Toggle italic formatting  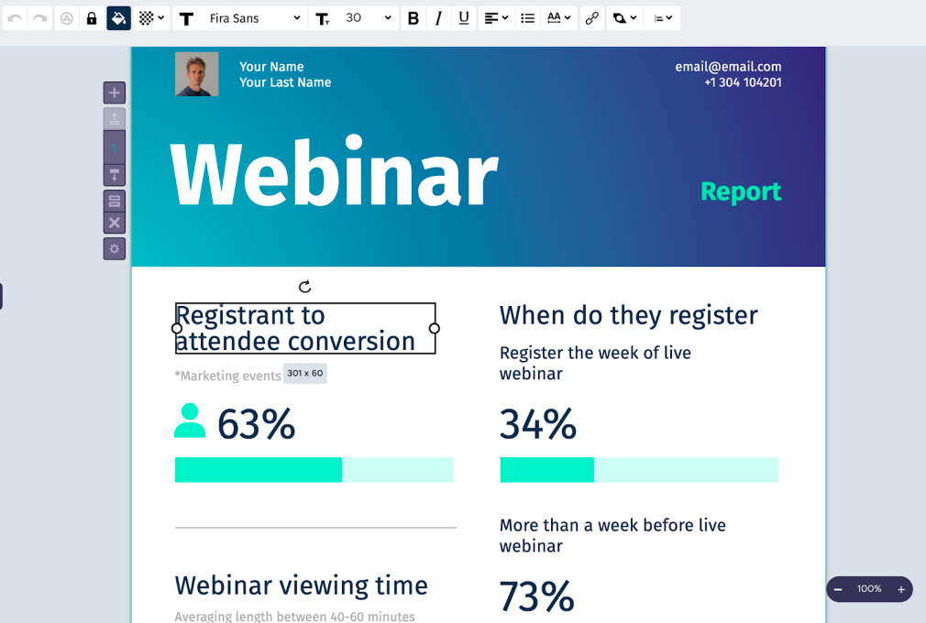point(438,18)
